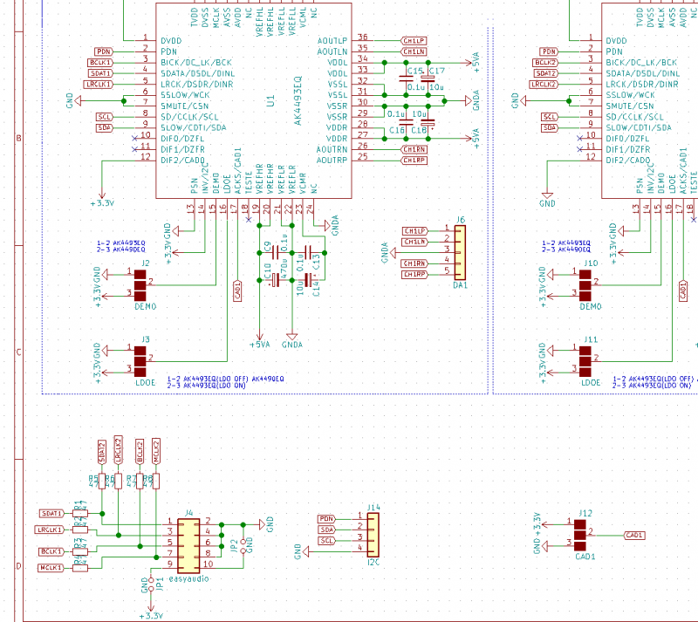Select capacitor C15 near VDDL pins
Image resolution: width=698 pixels, height=622 pixels.
(x=407, y=79)
